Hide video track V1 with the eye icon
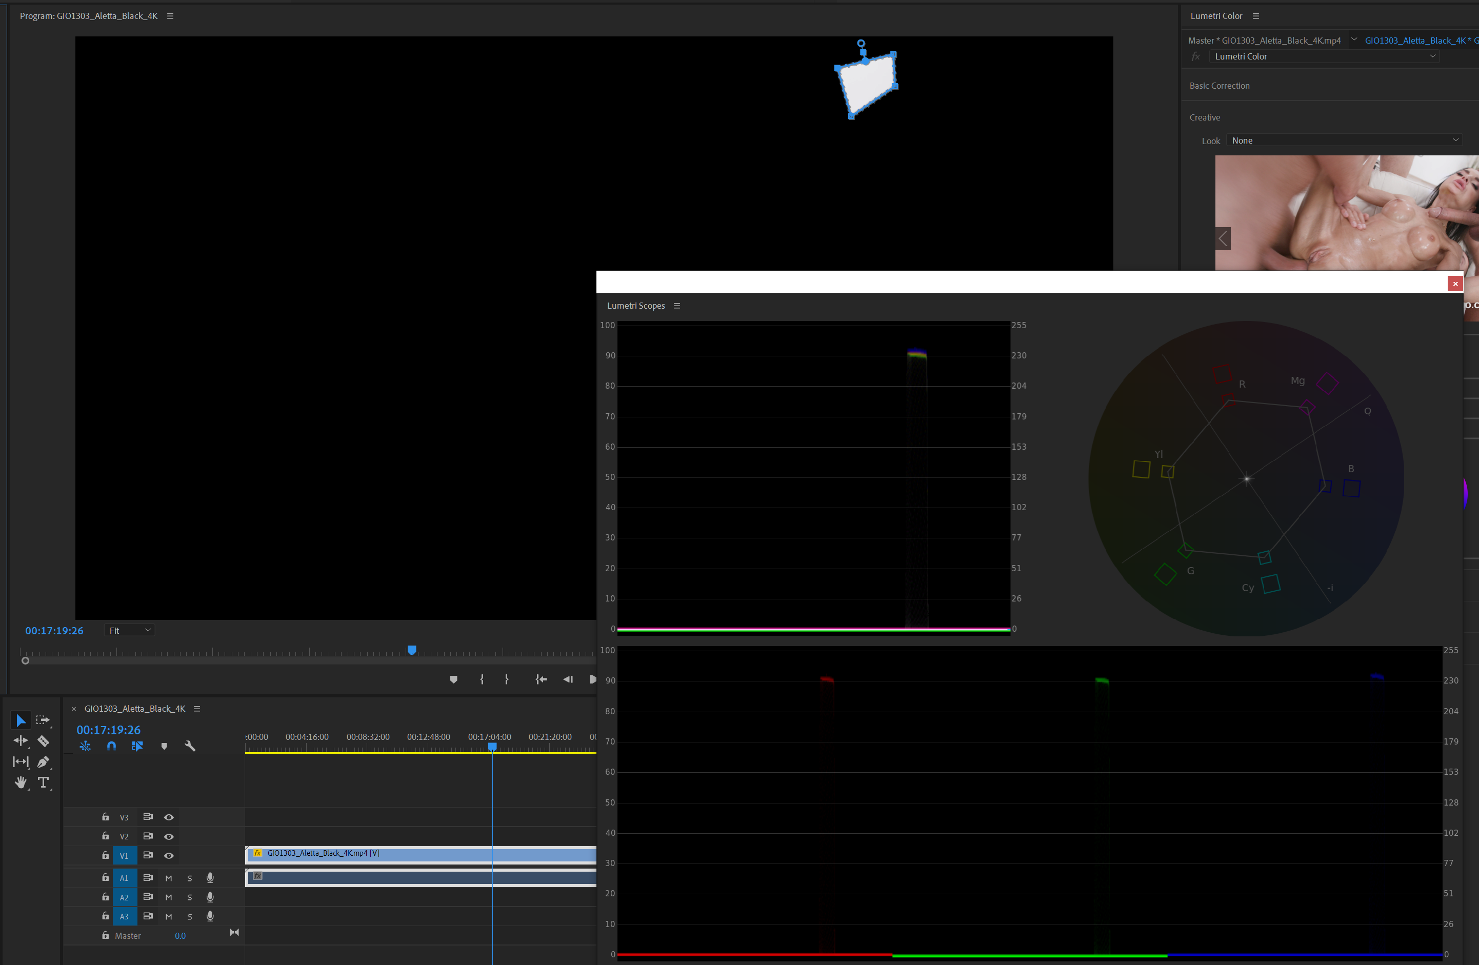 [168, 856]
